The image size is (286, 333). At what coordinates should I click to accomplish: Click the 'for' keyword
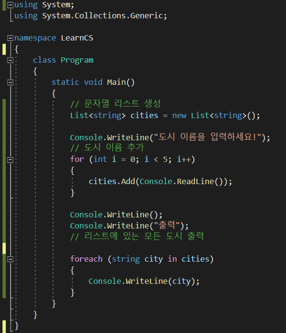(x=77, y=160)
